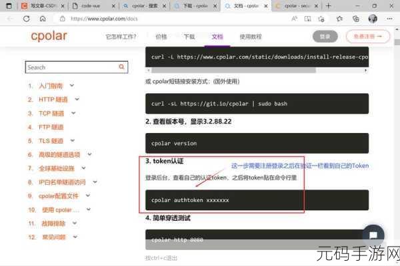Screen dimensions: 400x266
Task: Click the '3. token' section heading
Action: [x=164, y=161]
